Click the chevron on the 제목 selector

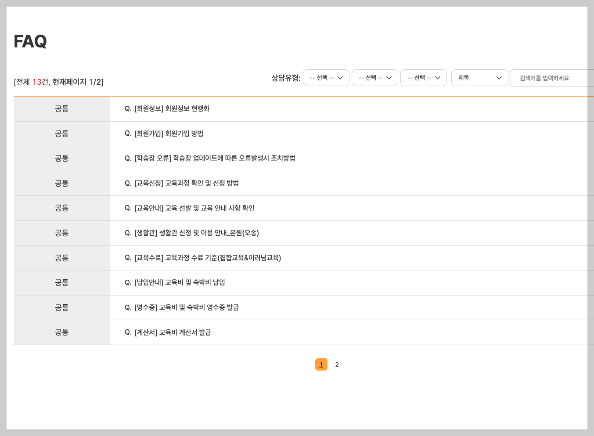(x=499, y=78)
